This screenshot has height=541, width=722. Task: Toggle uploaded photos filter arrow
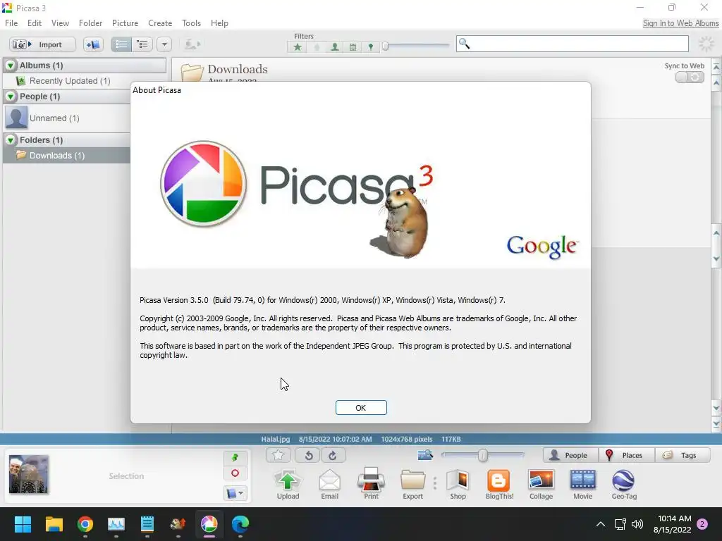[x=317, y=47]
